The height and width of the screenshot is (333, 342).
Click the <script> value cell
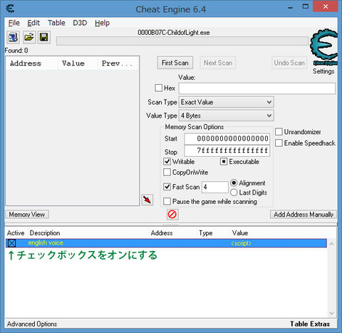click(241, 243)
